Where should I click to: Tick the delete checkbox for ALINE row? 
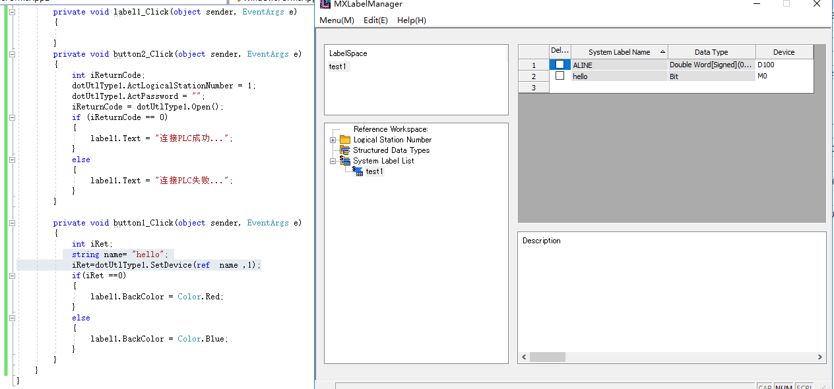pos(560,65)
